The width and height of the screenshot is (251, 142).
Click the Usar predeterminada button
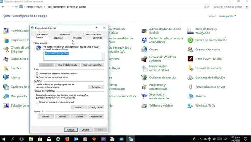click(68, 65)
